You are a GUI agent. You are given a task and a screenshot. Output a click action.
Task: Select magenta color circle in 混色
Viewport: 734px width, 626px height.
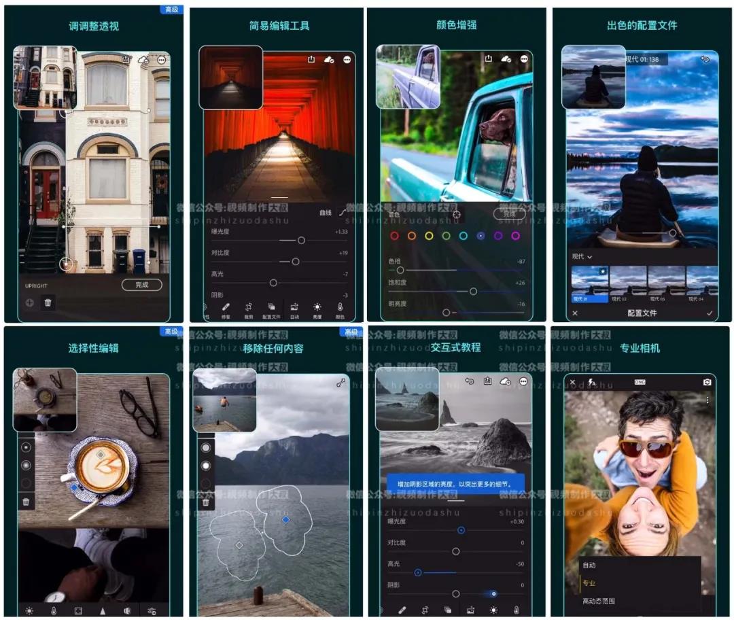click(515, 236)
